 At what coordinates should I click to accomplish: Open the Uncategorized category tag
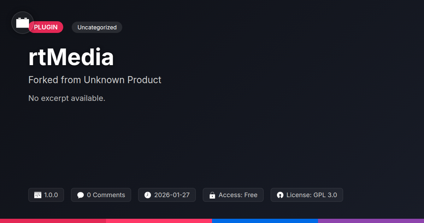click(97, 27)
